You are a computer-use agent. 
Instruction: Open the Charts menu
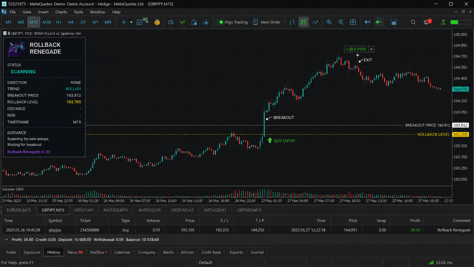[61, 12]
